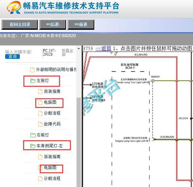Collapse the 车身侧尾灯-左 folder
This screenshot has width=193, height=187.
coord(50,146)
